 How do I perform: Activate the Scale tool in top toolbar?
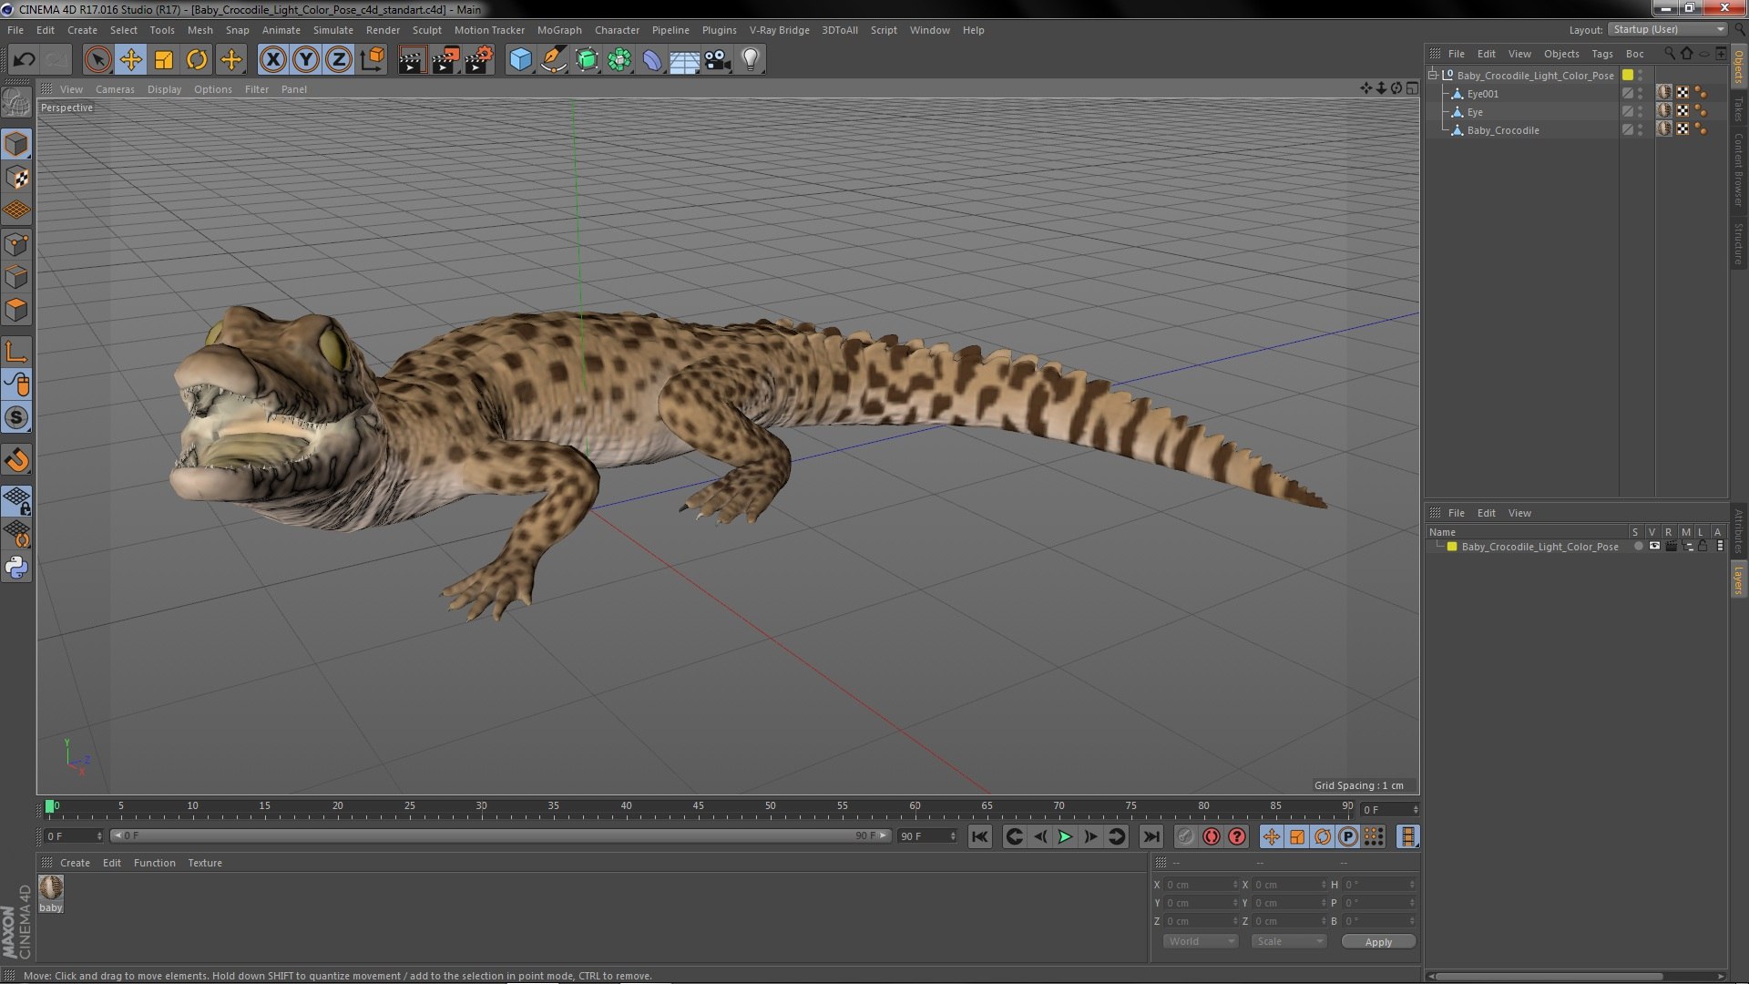coord(164,60)
